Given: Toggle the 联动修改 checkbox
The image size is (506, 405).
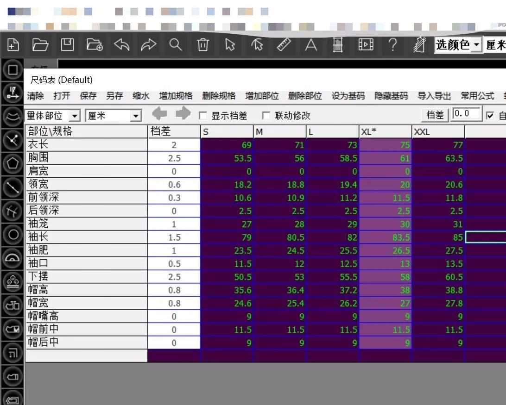Looking at the screenshot, I should pyautogui.click(x=266, y=115).
